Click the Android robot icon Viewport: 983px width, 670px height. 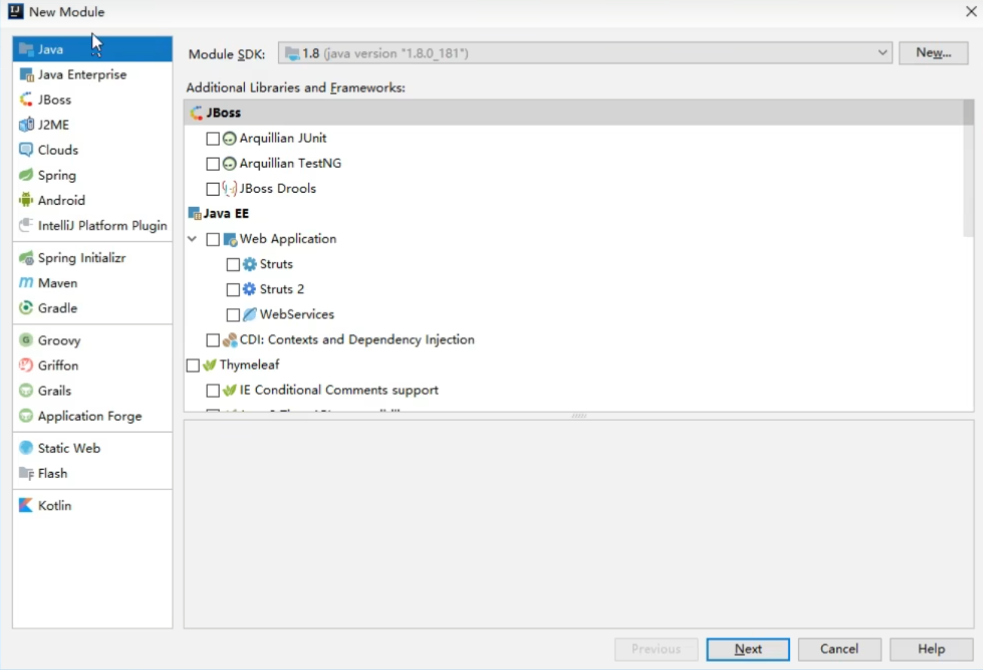tap(26, 200)
